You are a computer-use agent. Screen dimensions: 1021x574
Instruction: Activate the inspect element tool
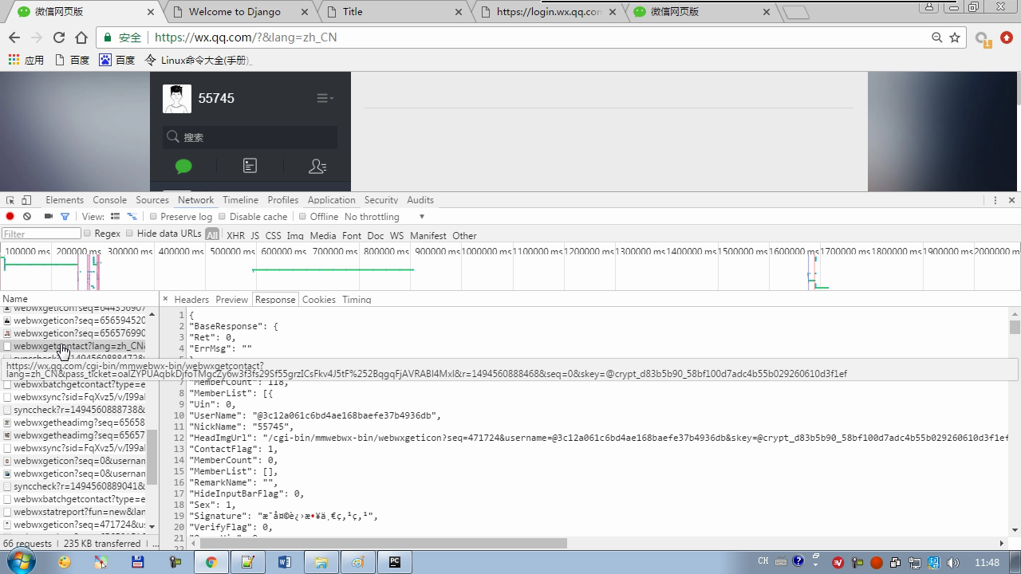[x=10, y=200]
